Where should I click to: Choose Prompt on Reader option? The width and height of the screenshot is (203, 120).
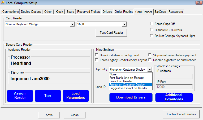(131, 81)
